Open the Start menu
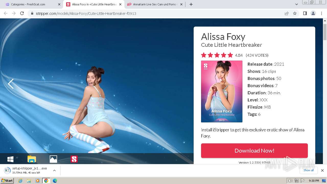The height and width of the screenshot is (184, 327). point(7,181)
